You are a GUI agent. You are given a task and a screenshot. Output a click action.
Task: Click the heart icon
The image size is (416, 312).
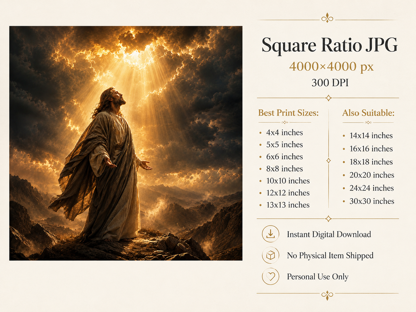271,276
